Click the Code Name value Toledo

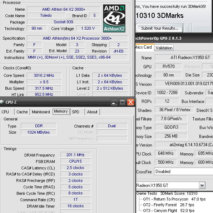pos(46,15)
